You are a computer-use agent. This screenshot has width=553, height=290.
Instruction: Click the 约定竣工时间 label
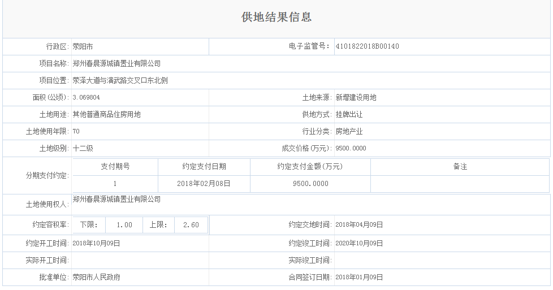pyautogui.click(x=310, y=244)
